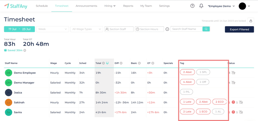258x121 pixels.
Task: Click Demo Manager's no-break cup icon
Action: coord(233,83)
